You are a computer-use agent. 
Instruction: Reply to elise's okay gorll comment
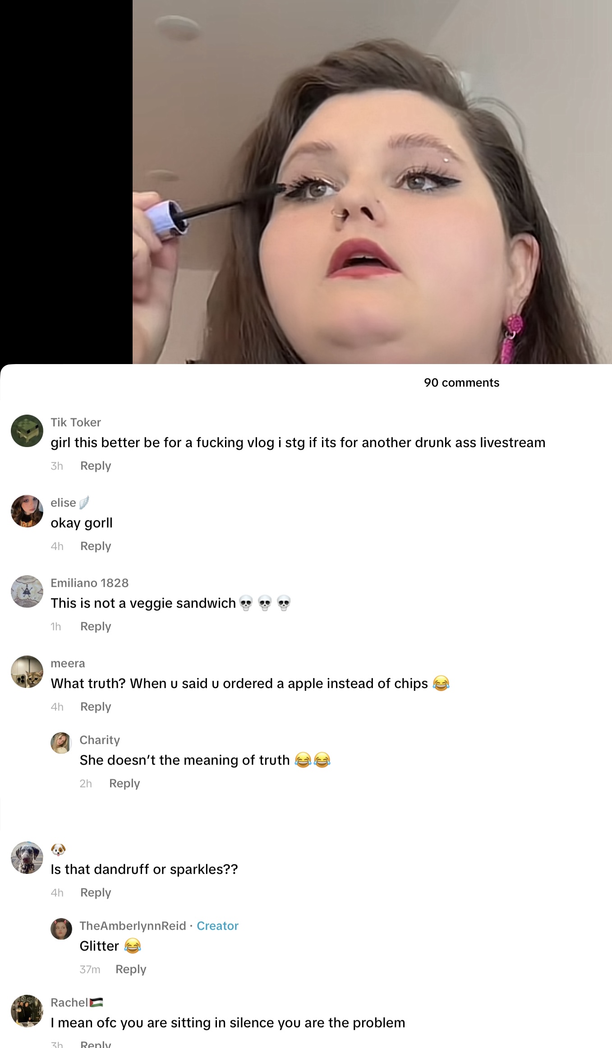click(96, 546)
